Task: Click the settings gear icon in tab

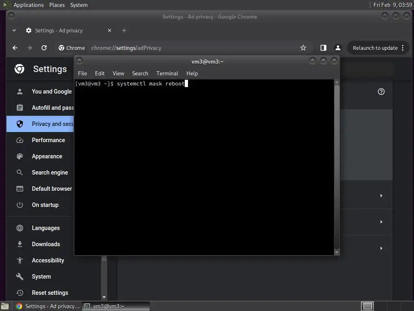Action: [x=29, y=30]
